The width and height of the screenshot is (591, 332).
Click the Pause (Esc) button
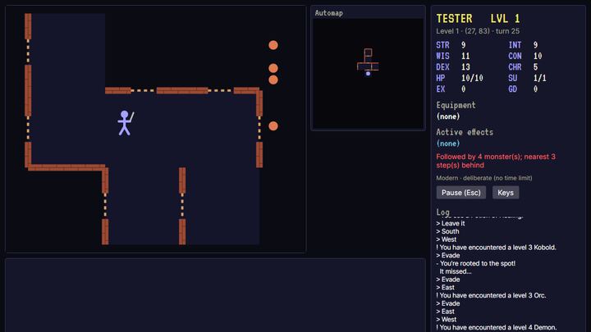click(461, 193)
